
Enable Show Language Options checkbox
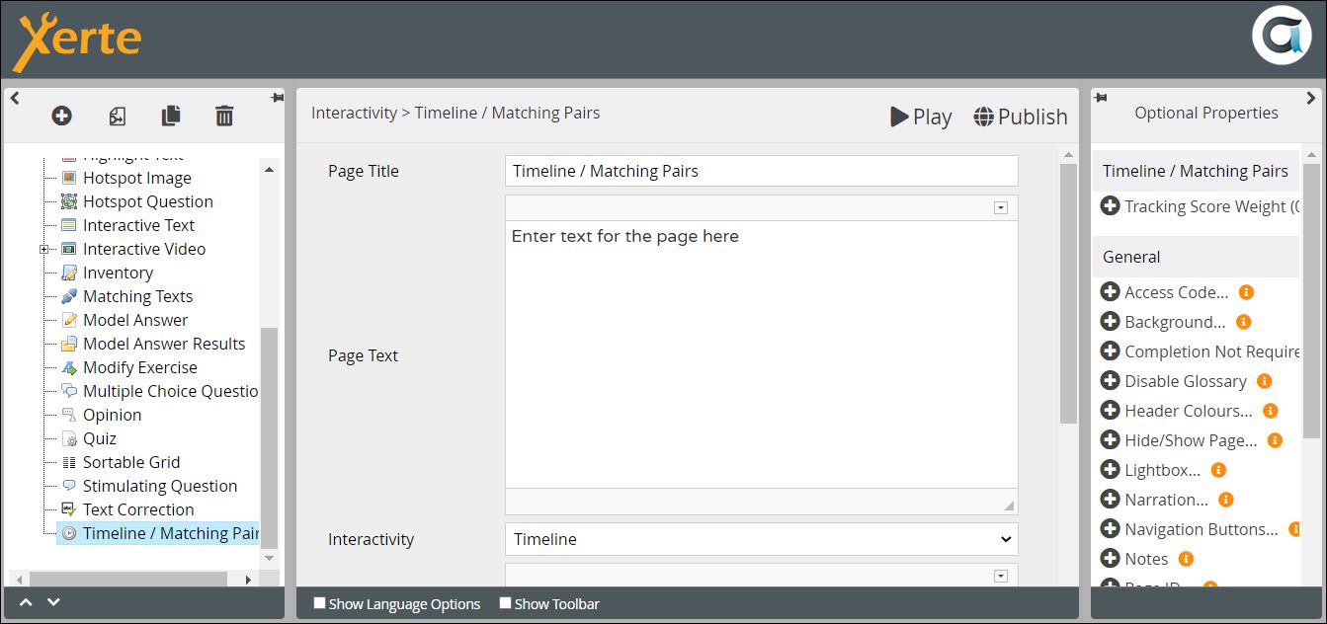(x=319, y=603)
